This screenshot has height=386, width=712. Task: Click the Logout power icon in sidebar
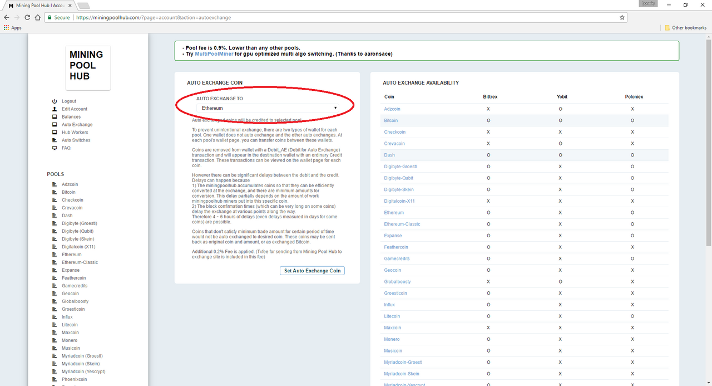tap(55, 101)
